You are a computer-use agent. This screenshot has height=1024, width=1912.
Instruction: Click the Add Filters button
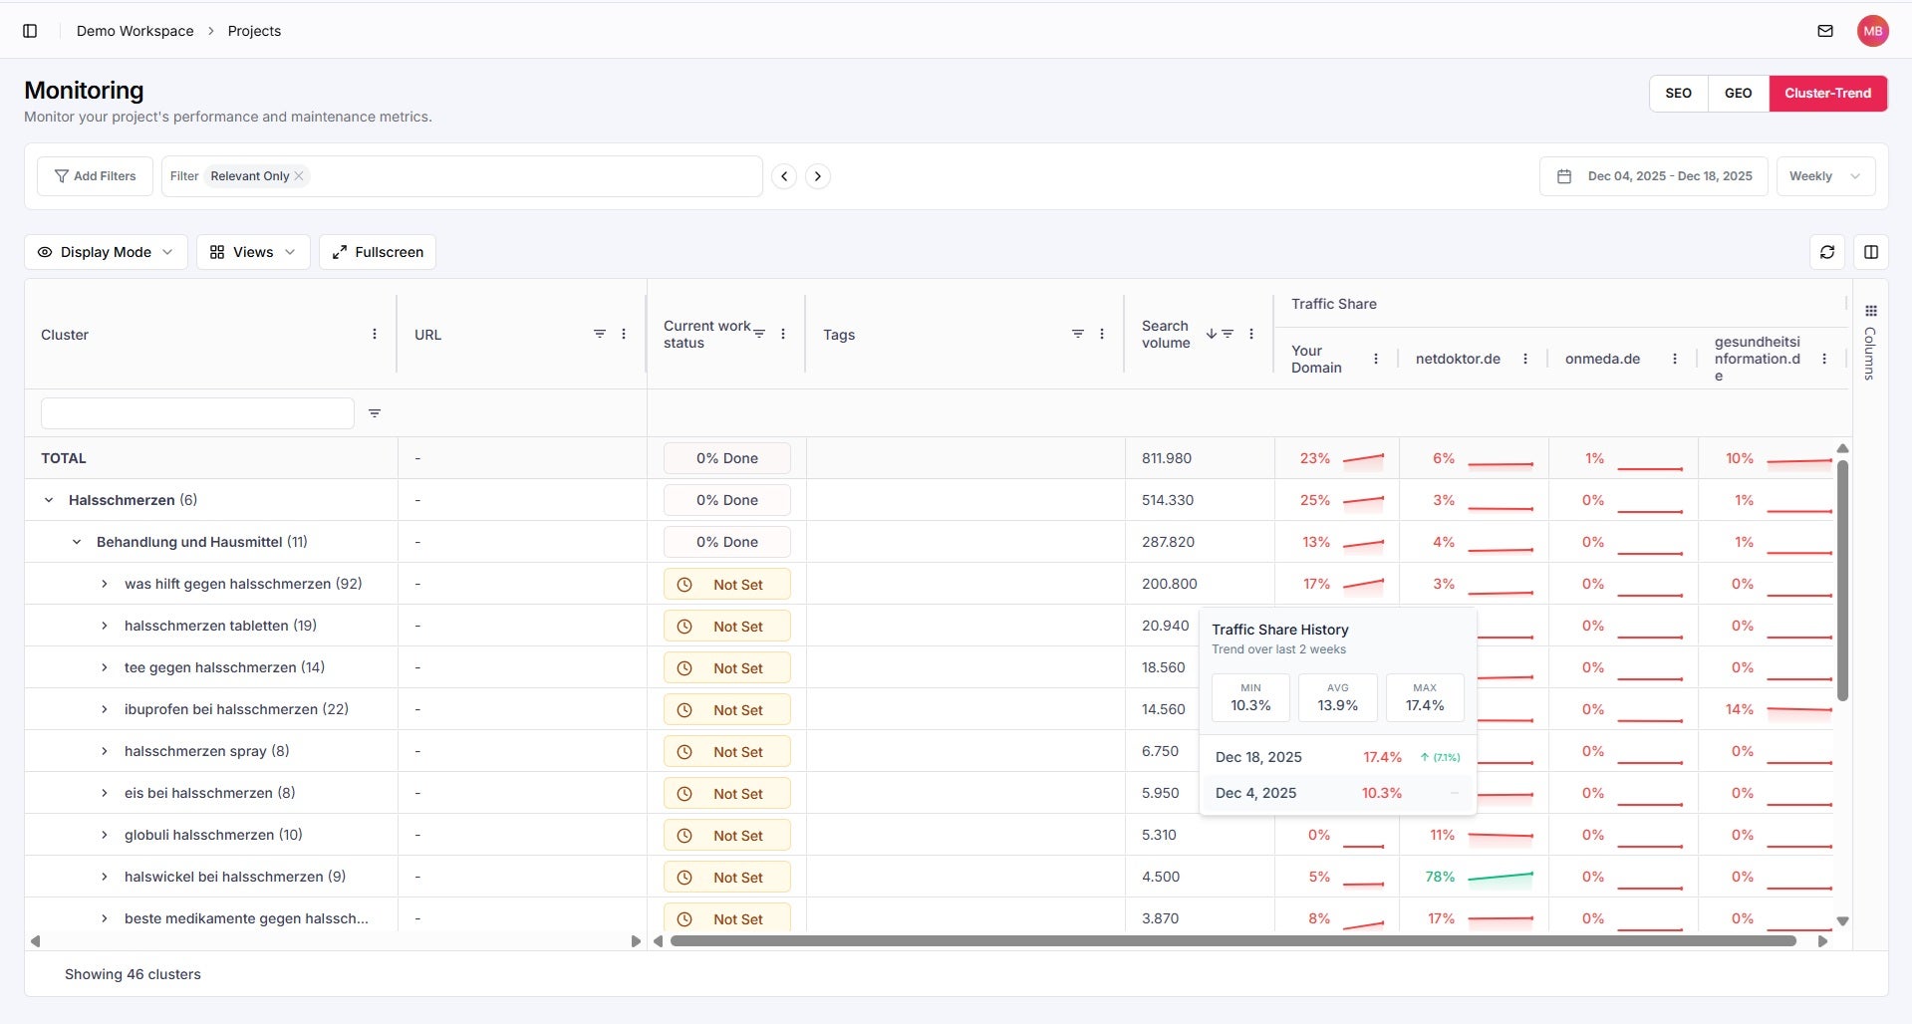[x=95, y=176]
